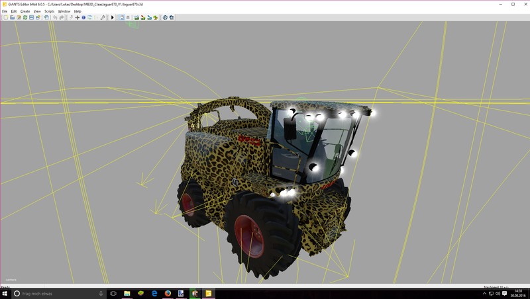Click the Cortana search box 'Frag mich etwas'
This screenshot has width=530, height=299.
tap(53, 293)
